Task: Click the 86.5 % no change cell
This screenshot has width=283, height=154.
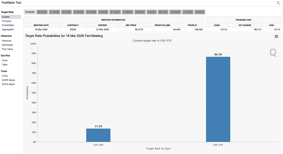Action: [x=245, y=29]
